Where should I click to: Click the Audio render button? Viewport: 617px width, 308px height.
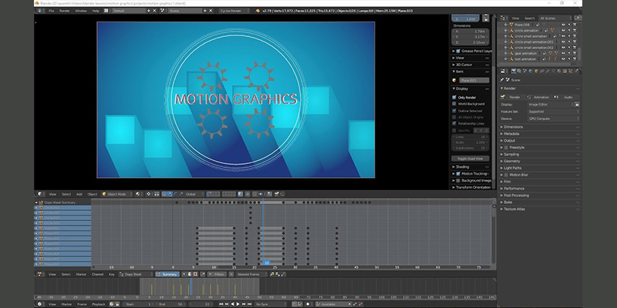click(x=565, y=97)
